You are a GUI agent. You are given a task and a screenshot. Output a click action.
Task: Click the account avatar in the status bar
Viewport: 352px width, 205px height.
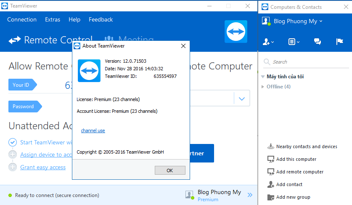[190, 195]
